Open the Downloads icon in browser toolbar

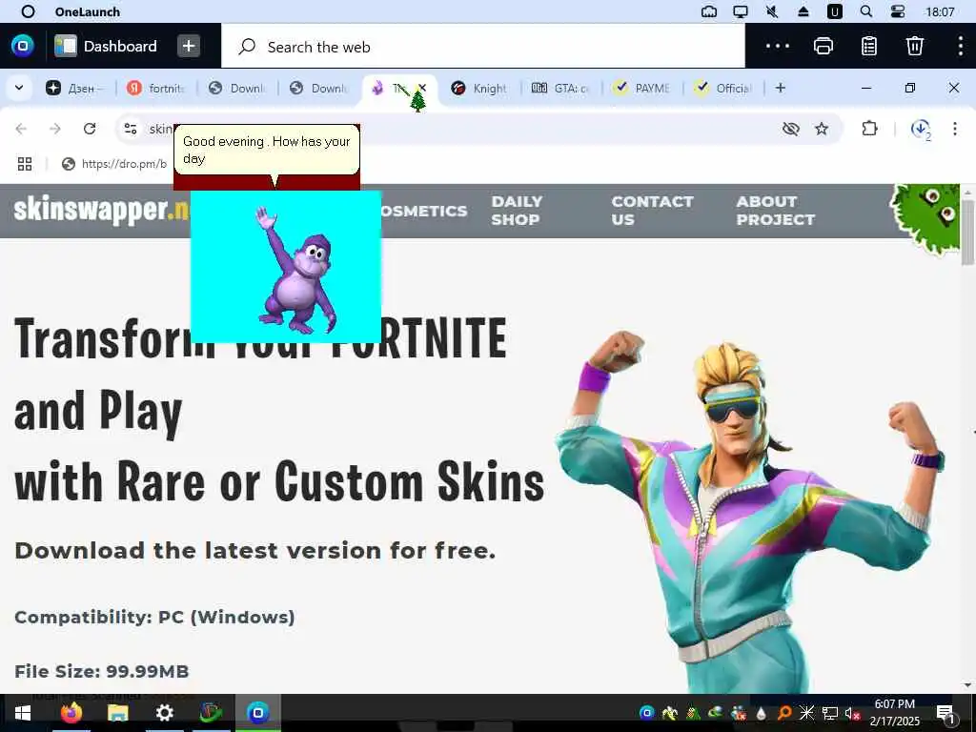[x=920, y=129]
